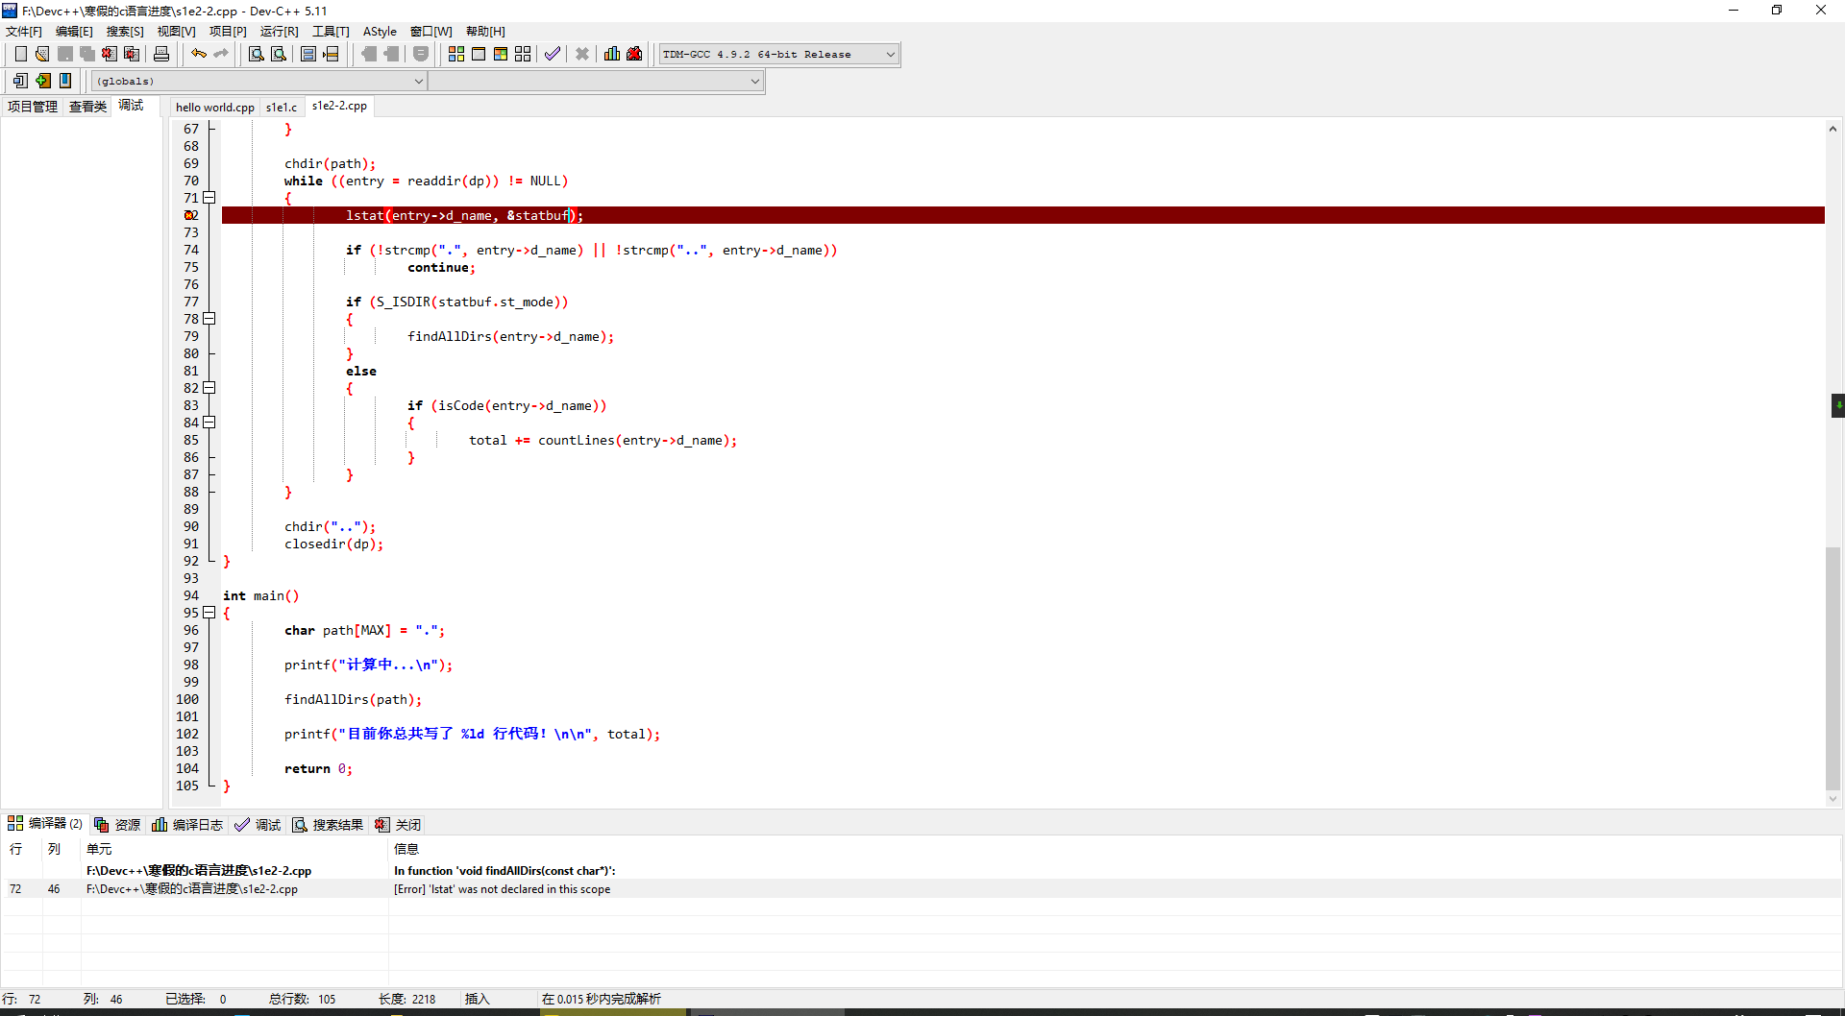Select the 'lstat' was not declared error row
1845x1016 pixels.
922,889
